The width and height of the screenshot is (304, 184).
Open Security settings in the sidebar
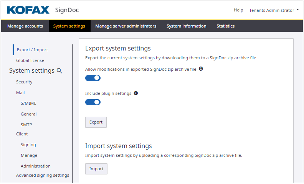[x=24, y=82]
